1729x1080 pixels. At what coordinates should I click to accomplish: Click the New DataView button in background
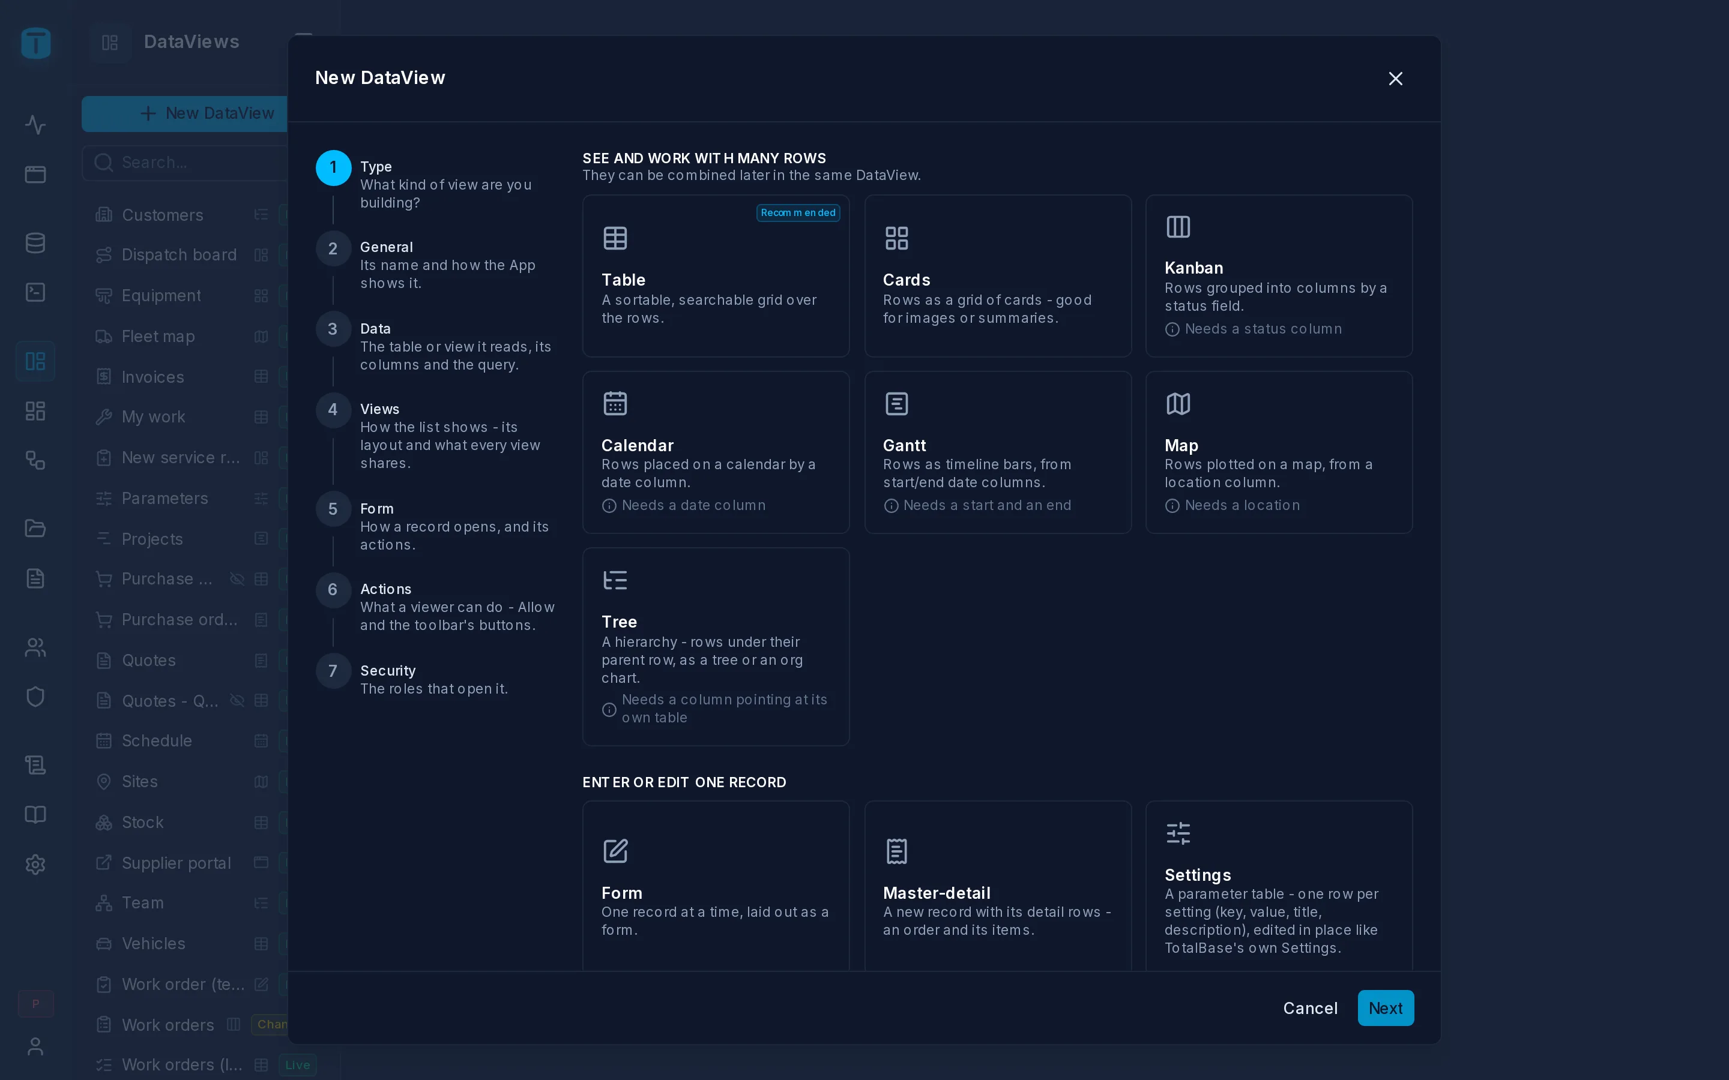tap(185, 113)
